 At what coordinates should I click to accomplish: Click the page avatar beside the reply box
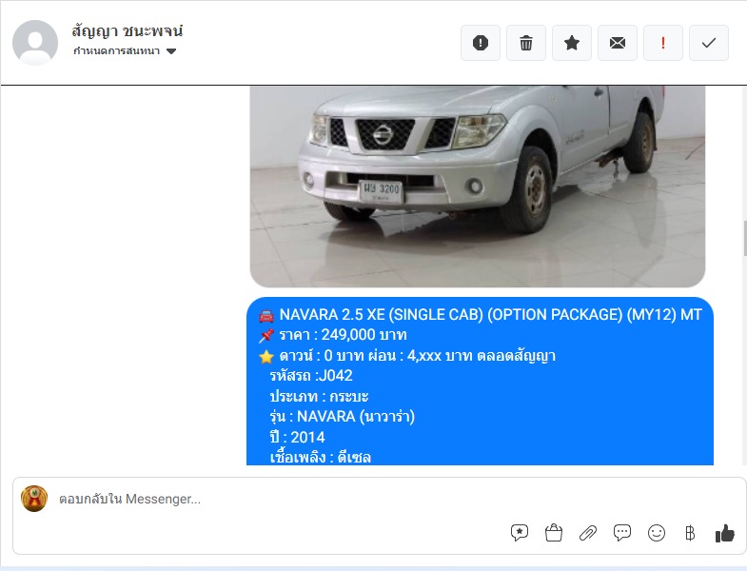point(34,499)
